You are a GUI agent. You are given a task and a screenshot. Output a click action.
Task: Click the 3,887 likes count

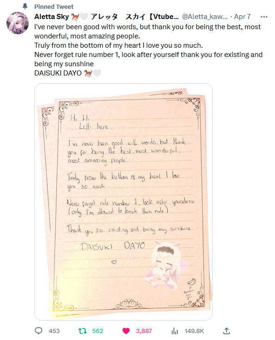[x=144, y=331]
